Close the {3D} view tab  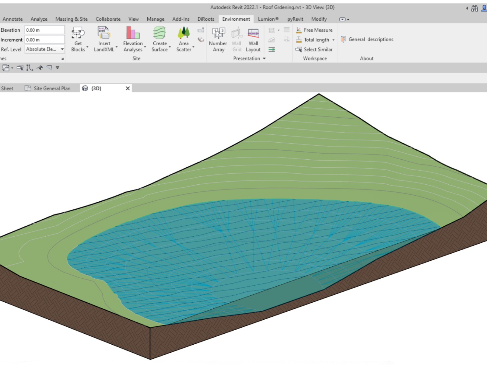(128, 88)
